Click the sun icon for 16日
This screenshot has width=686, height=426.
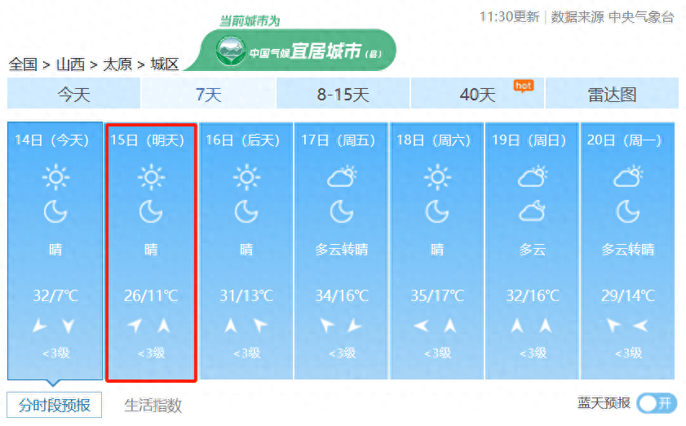click(246, 177)
